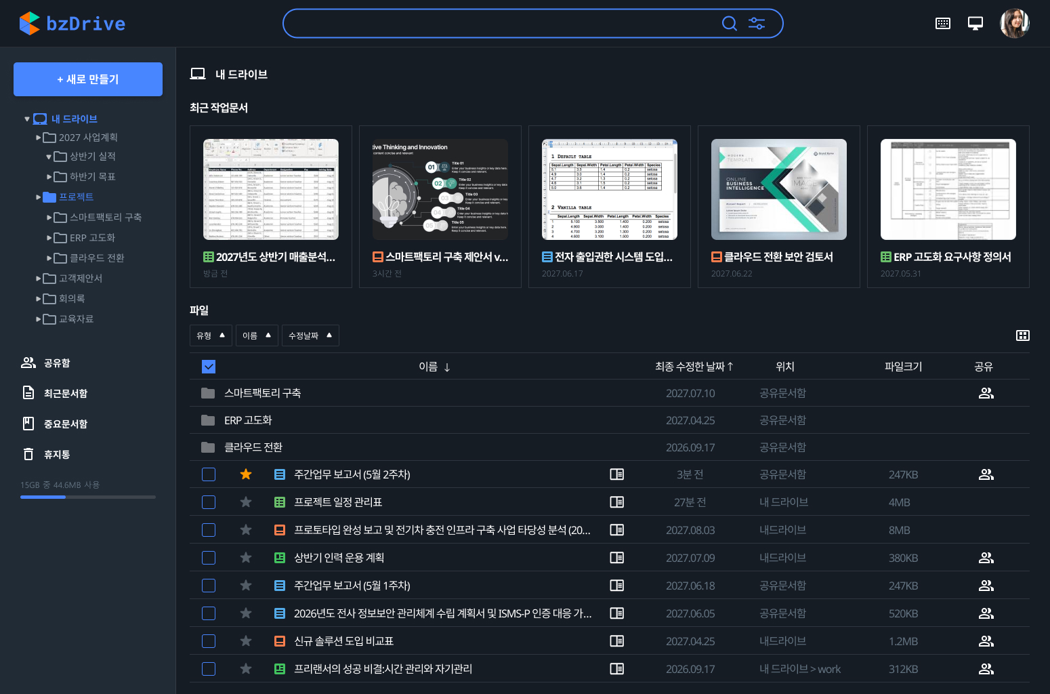This screenshot has width=1050, height=694.
Task: Open ERP 고도화 요구사항 정의서 thumbnail
Action: (948, 190)
